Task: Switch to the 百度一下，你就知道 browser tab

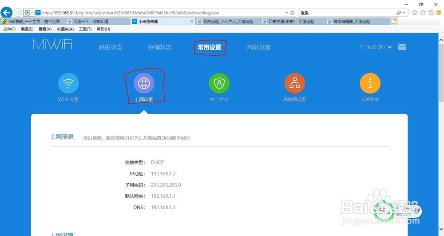Action: 98,21
